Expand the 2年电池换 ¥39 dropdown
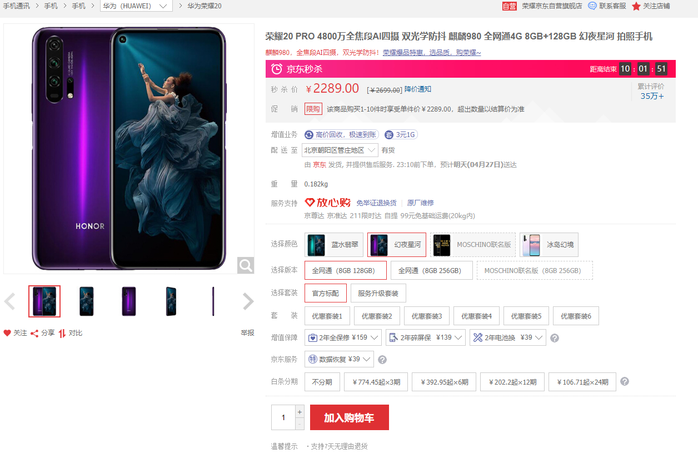698x454 pixels. click(508, 337)
